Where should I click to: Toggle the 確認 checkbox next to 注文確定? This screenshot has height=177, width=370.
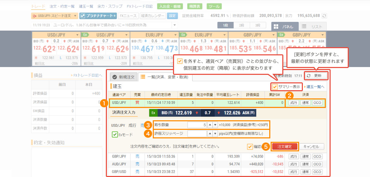[x=250, y=147]
